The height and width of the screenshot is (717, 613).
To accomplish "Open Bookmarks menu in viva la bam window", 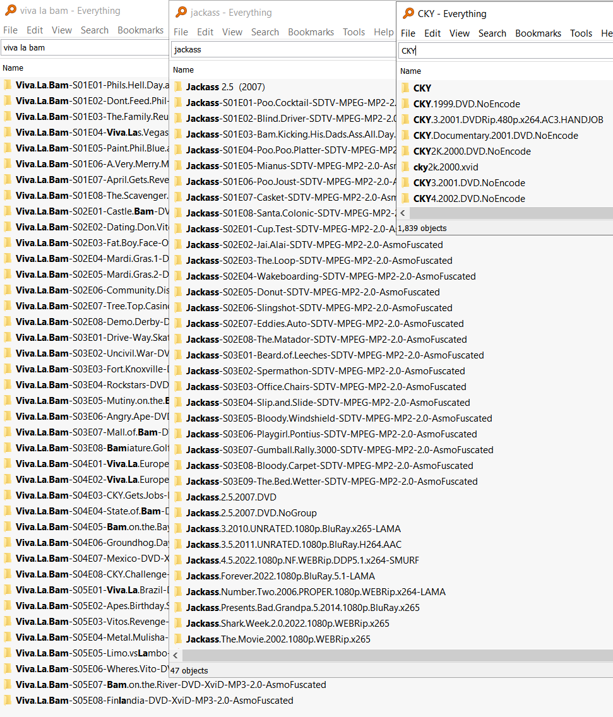I will (140, 30).
